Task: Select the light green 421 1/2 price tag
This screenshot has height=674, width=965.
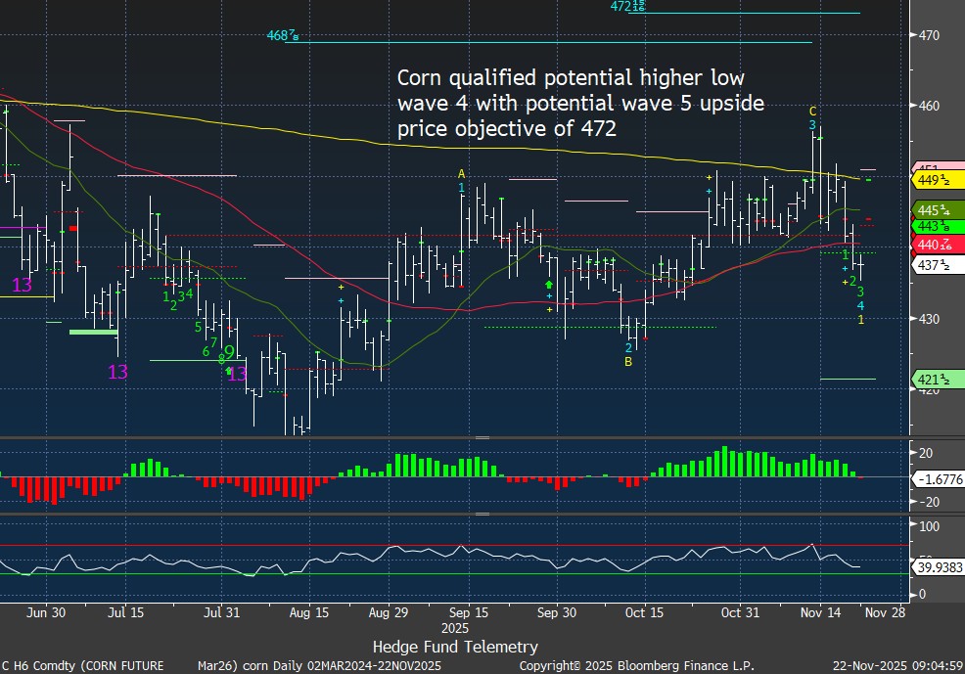Action: 937,379
